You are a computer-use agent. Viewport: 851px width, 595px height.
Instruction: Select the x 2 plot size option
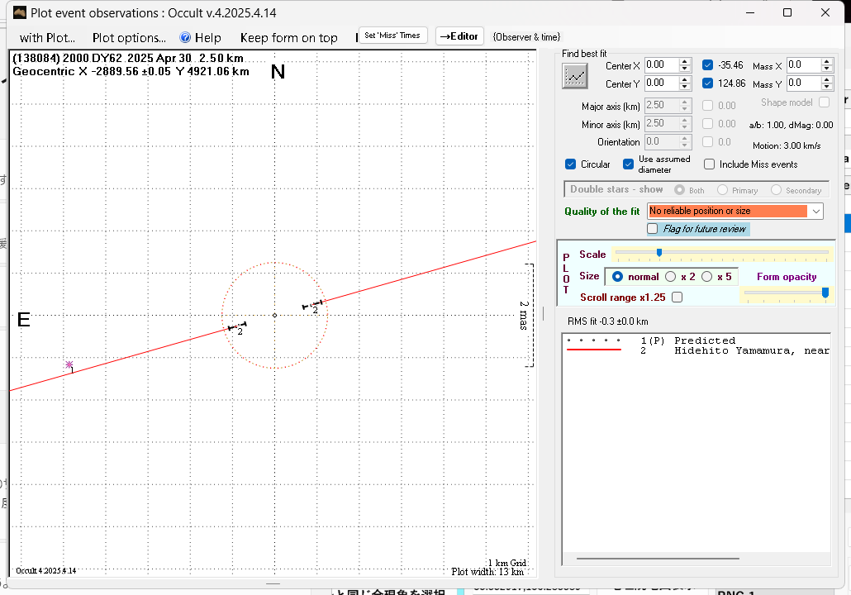point(671,277)
